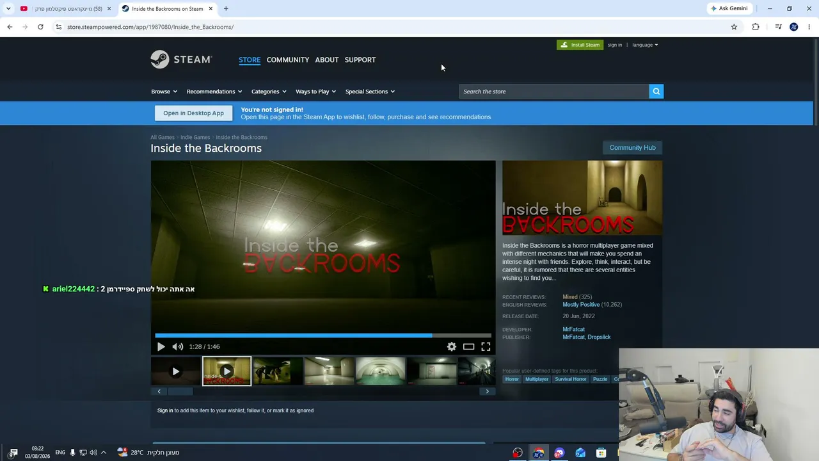Open the Dropsilck publisher link

click(599, 337)
